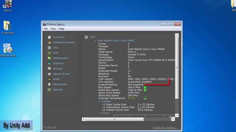
Task: Open the Optical Drives section label
Action: (61, 74)
